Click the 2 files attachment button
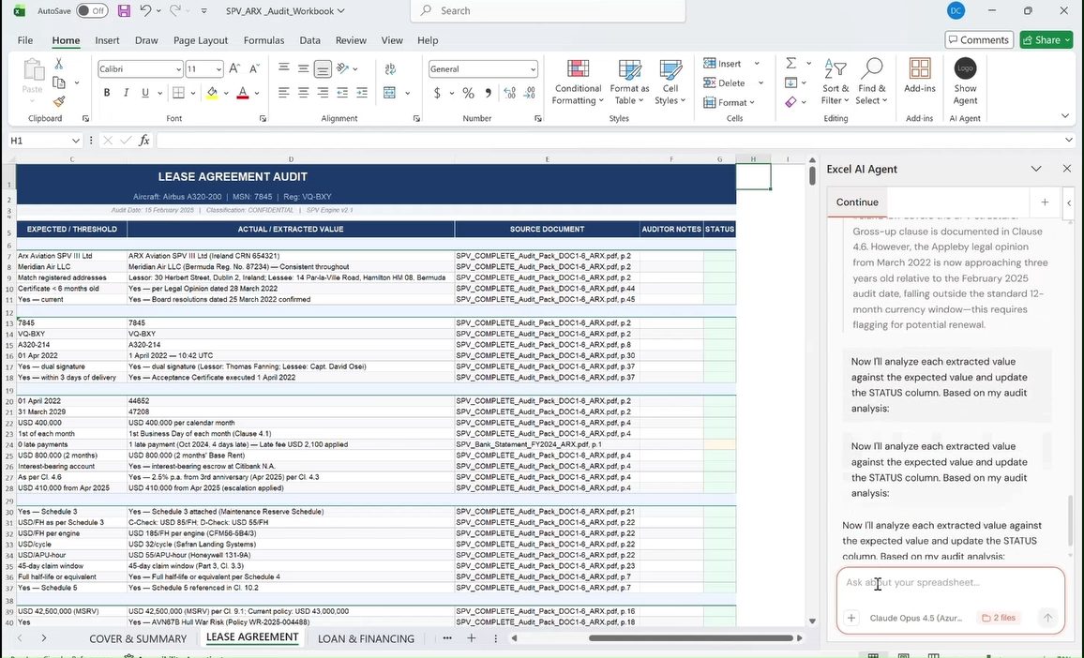 pyautogui.click(x=999, y=618)
